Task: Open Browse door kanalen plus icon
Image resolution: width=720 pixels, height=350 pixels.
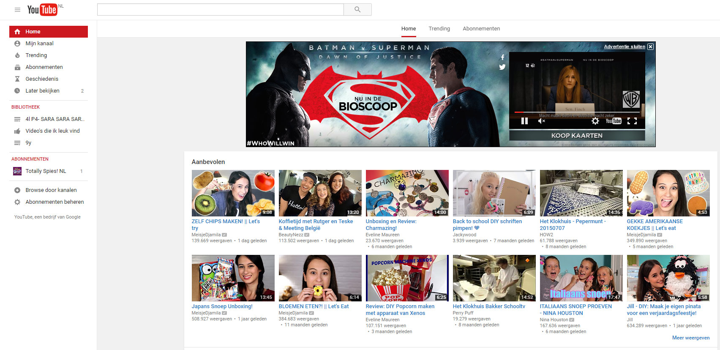Action: pos(17,190)
